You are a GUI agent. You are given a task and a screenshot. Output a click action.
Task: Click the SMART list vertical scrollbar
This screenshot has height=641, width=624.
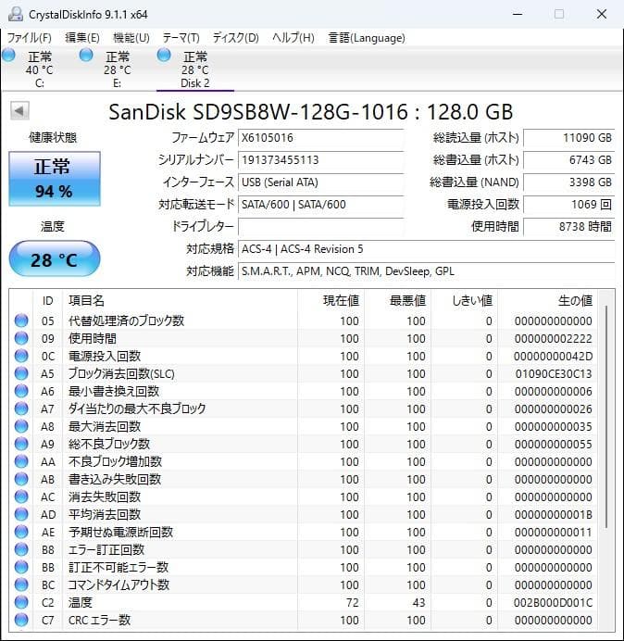(x=606, y=417)
